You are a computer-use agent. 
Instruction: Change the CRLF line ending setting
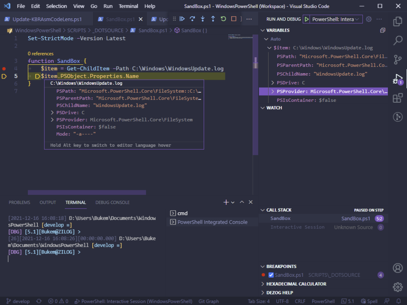[300, 301]
